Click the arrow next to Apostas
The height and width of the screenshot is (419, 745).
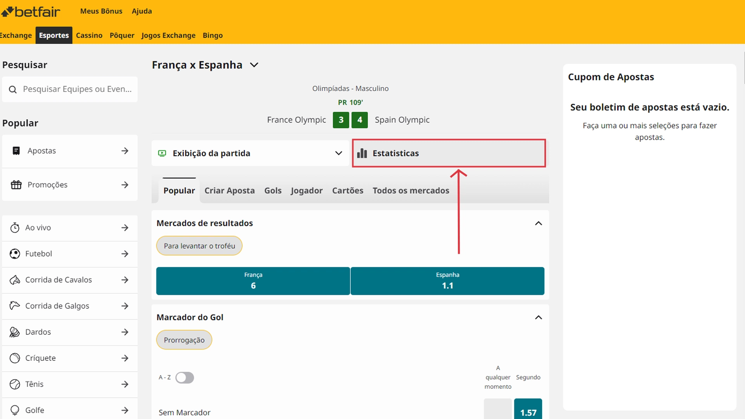pyautogui.click(x=125, y=151)
